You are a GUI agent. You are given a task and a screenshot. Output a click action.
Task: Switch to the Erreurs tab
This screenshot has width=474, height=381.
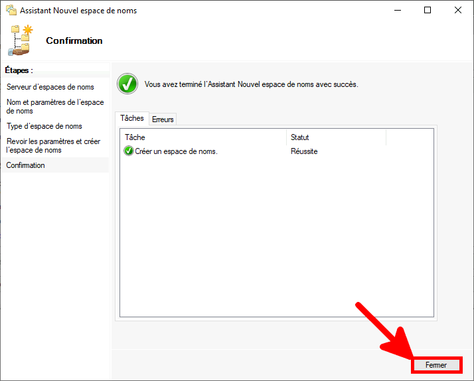163,119
